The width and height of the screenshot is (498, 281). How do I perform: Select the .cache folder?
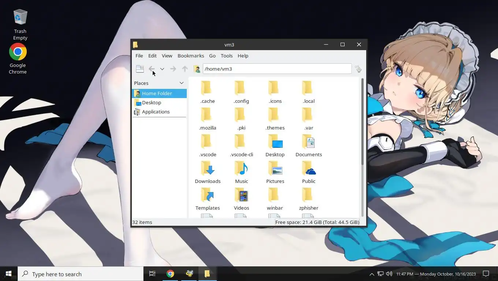pos(208,92)
